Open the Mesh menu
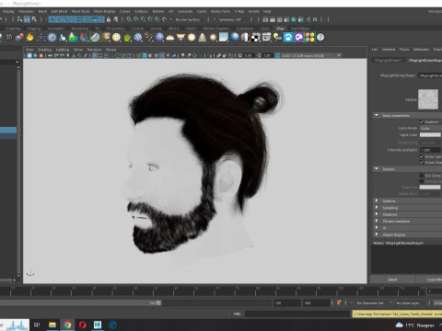The height and width of the screenshot is (331, 442). pyautogui.click(x=42, y=11)
